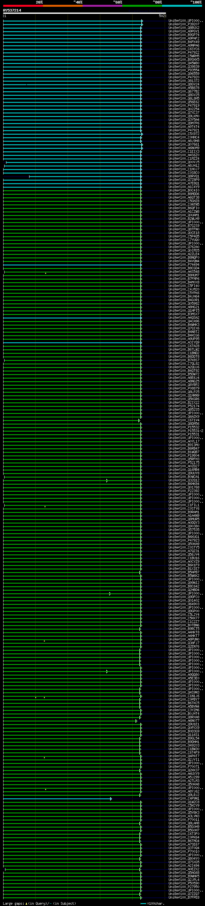
Task: Select the UniRef100_P74494 label
Action: (184, 265)
